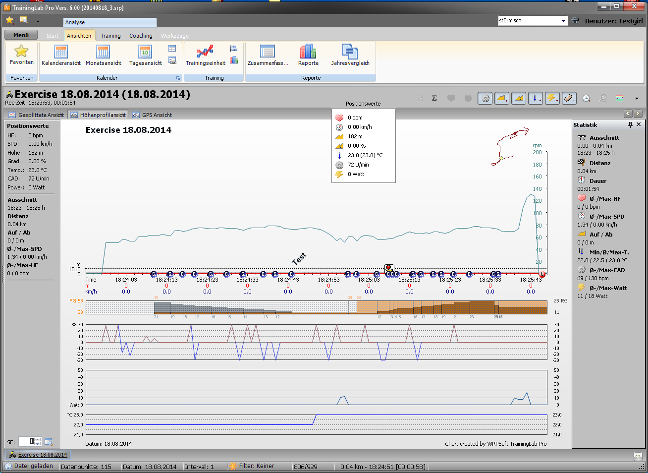Switch to Werkzeuge ribbon tab
The width and height of the screenshot is (648, 473).
[175, 36]
